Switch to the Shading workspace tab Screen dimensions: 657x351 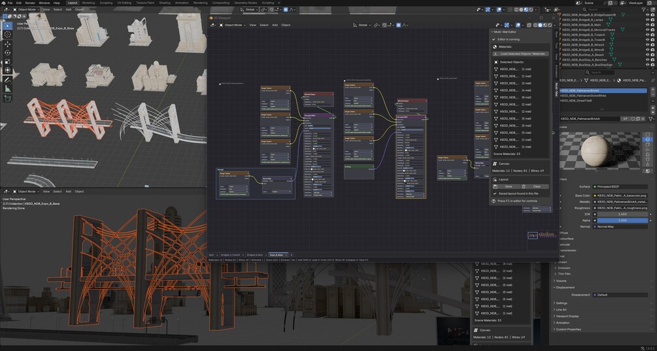[x=165, y=3]
